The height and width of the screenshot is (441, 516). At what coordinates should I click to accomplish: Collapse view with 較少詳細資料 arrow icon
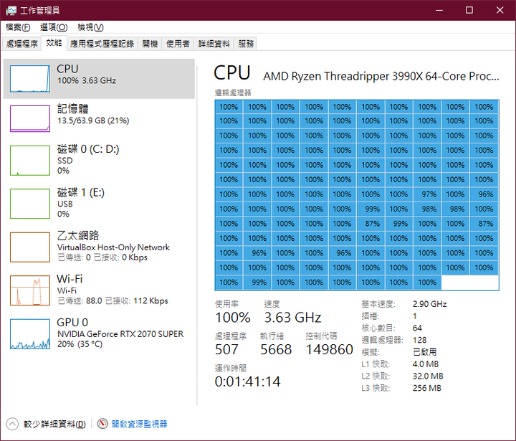(12, 424)
